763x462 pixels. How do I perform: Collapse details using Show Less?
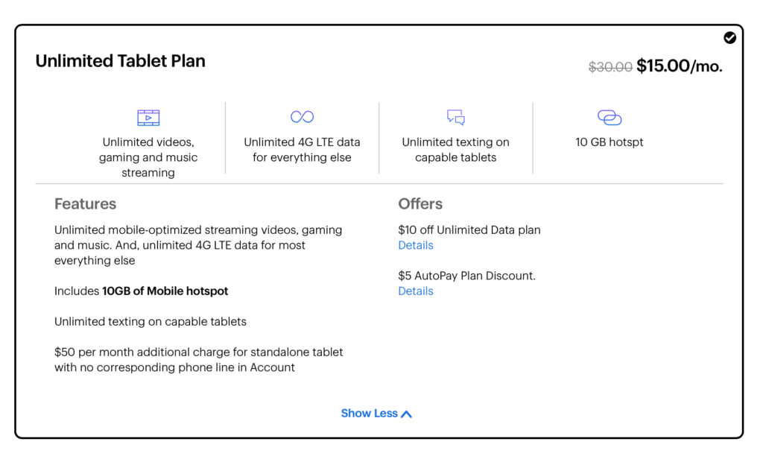click(x=369, y=413)
